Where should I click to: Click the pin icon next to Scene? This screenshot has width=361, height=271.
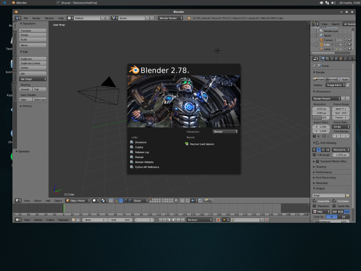[x=314, y=66]
